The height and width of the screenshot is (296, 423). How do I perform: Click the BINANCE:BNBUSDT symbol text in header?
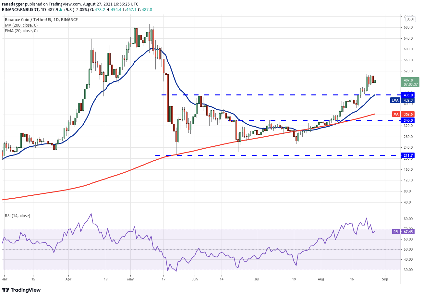(20, 10)
